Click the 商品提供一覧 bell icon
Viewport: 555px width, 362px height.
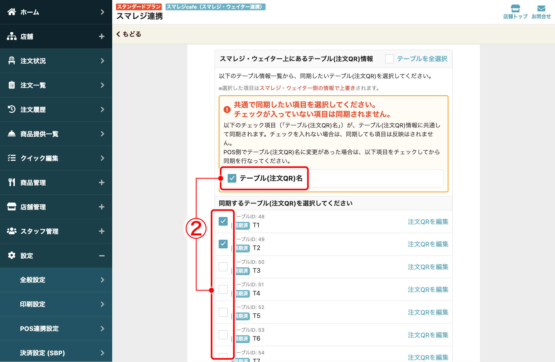[x=12, y=134]
